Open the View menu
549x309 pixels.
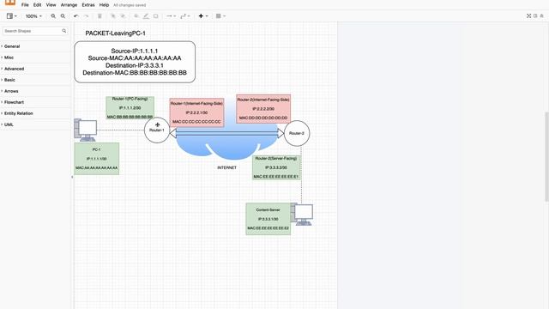pos(51,5)
